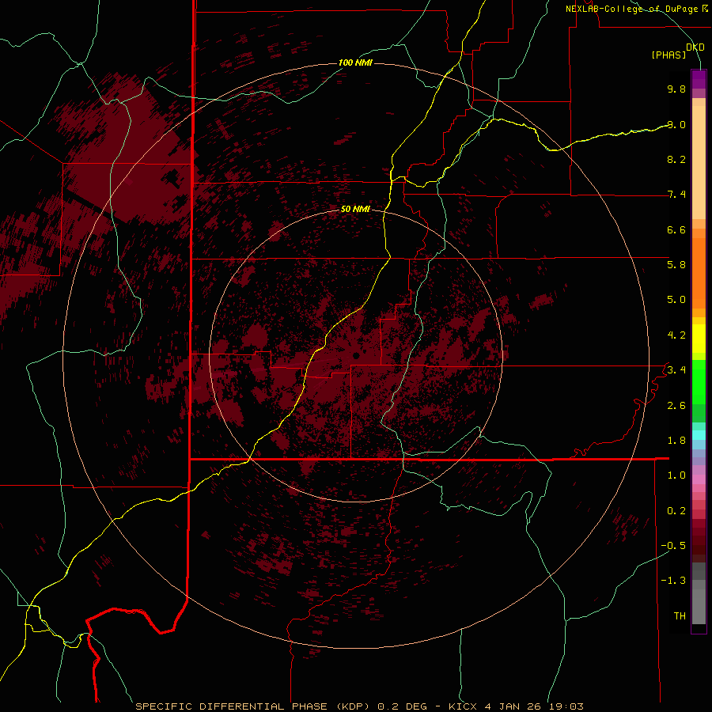
Task: Click the 0.2 DEG elevation text
Action: (403, 706)
